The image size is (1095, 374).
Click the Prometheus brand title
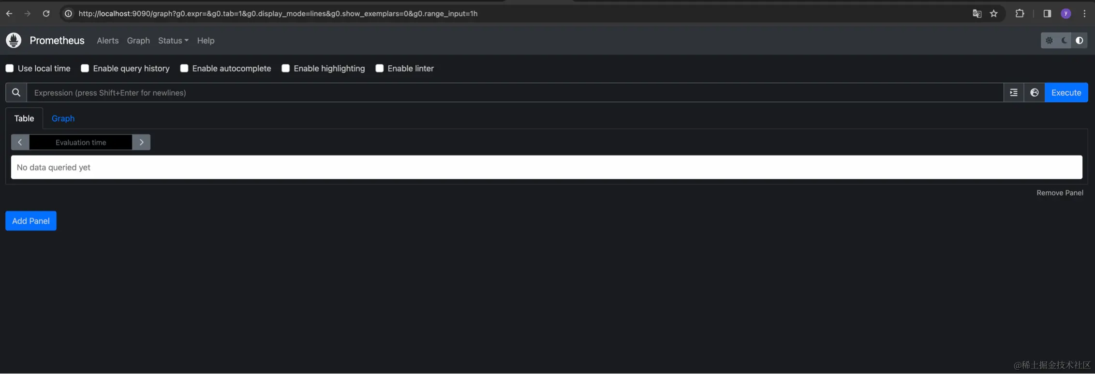(x=57, y=41)
